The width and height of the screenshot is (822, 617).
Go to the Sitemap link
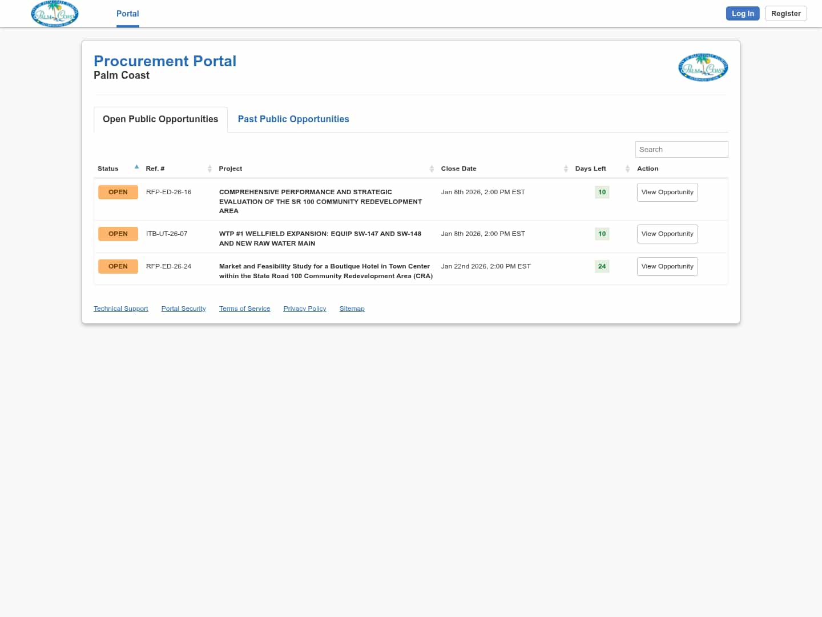click(x=352, y=309)
